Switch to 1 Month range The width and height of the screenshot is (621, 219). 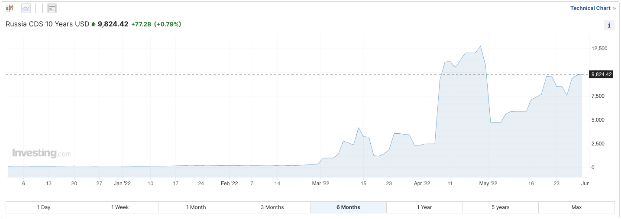coord(196,207)
